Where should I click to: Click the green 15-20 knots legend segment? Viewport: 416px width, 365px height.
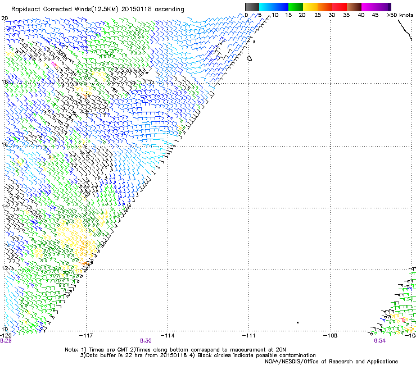point(296,7)
